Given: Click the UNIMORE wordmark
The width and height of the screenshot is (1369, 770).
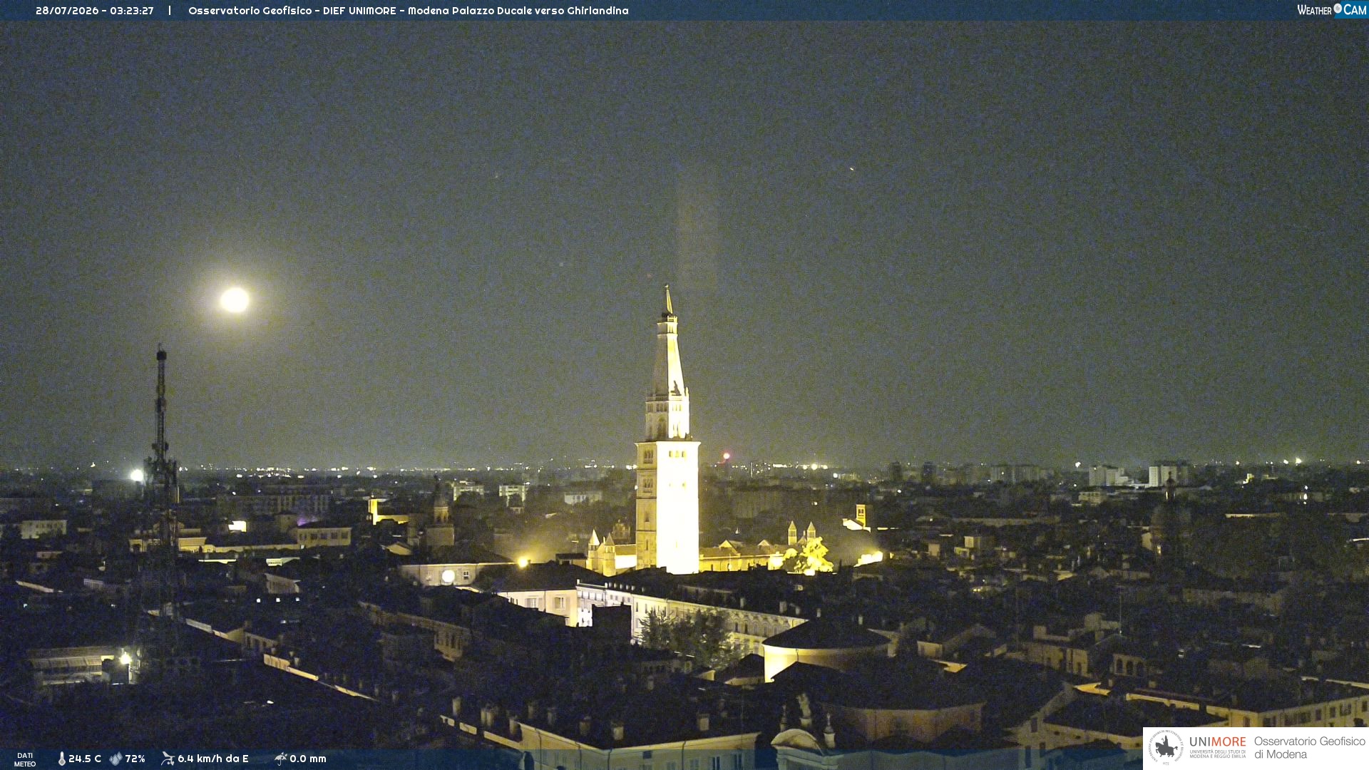Looking at the screenshot, I should 1217,742.
